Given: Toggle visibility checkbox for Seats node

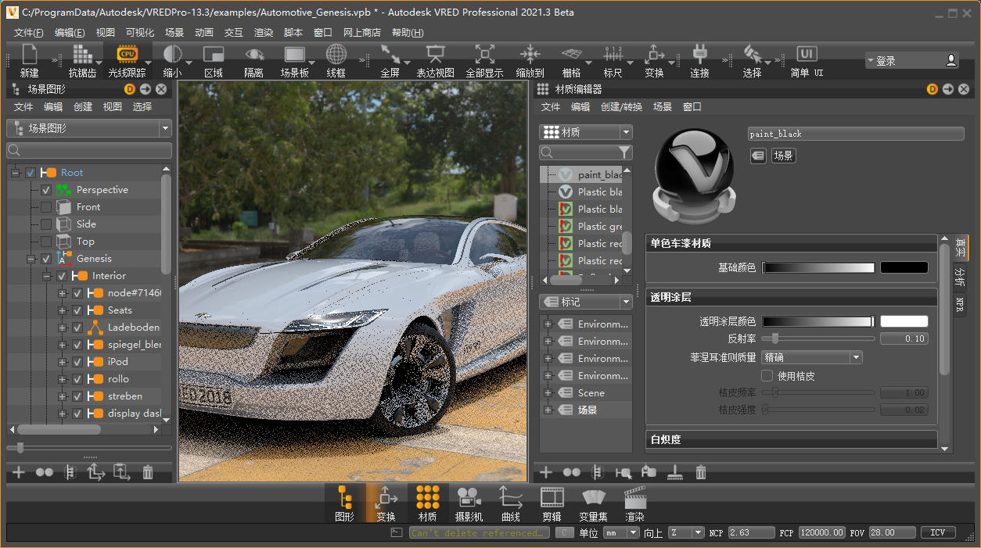Looking at the screenshot, I should (x=77, y=310).
